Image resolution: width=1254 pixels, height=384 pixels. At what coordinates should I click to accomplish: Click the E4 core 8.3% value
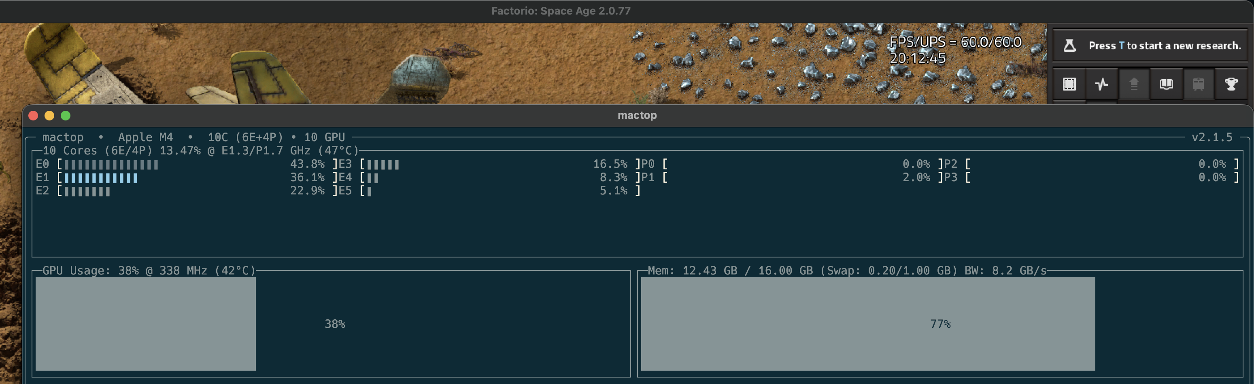point(613,177)
